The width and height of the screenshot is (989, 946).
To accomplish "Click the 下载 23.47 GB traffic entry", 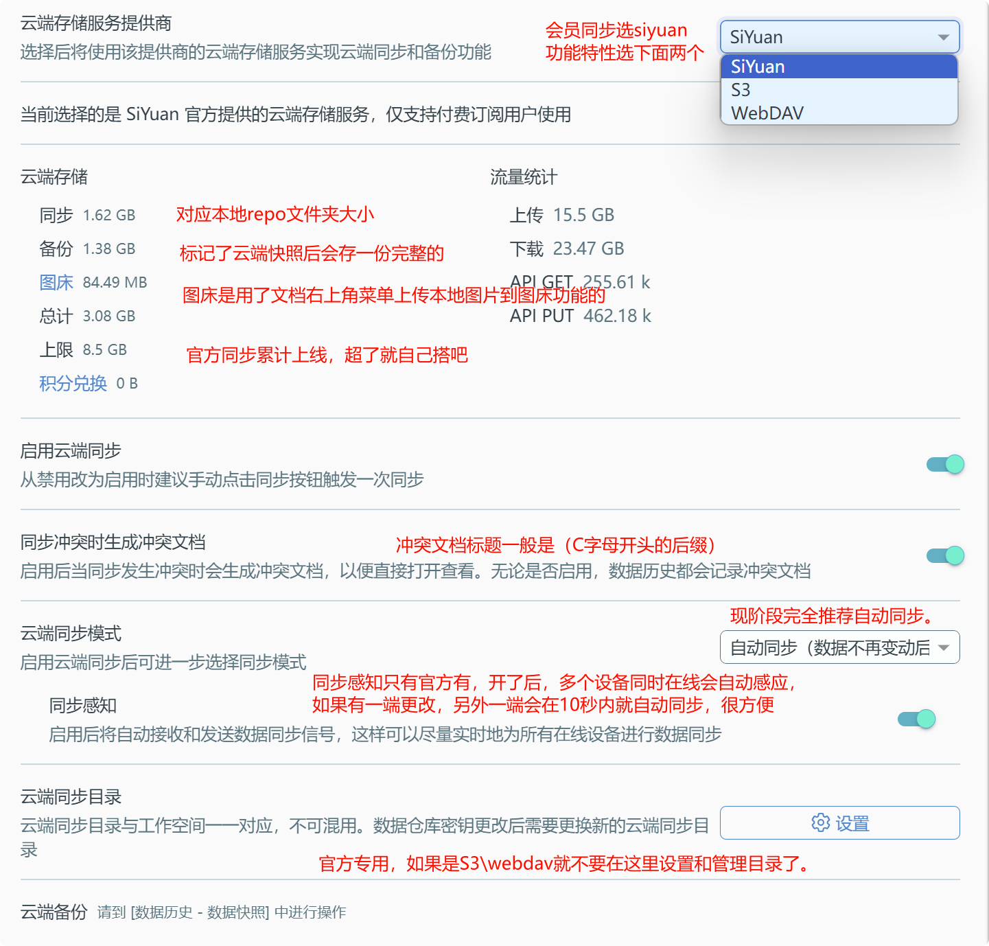I will point(566,249).
